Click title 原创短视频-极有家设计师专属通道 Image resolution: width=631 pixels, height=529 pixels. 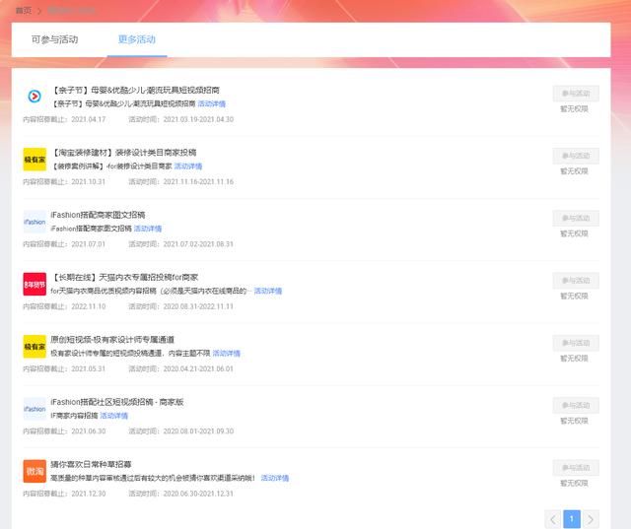[x=112, y=339]
